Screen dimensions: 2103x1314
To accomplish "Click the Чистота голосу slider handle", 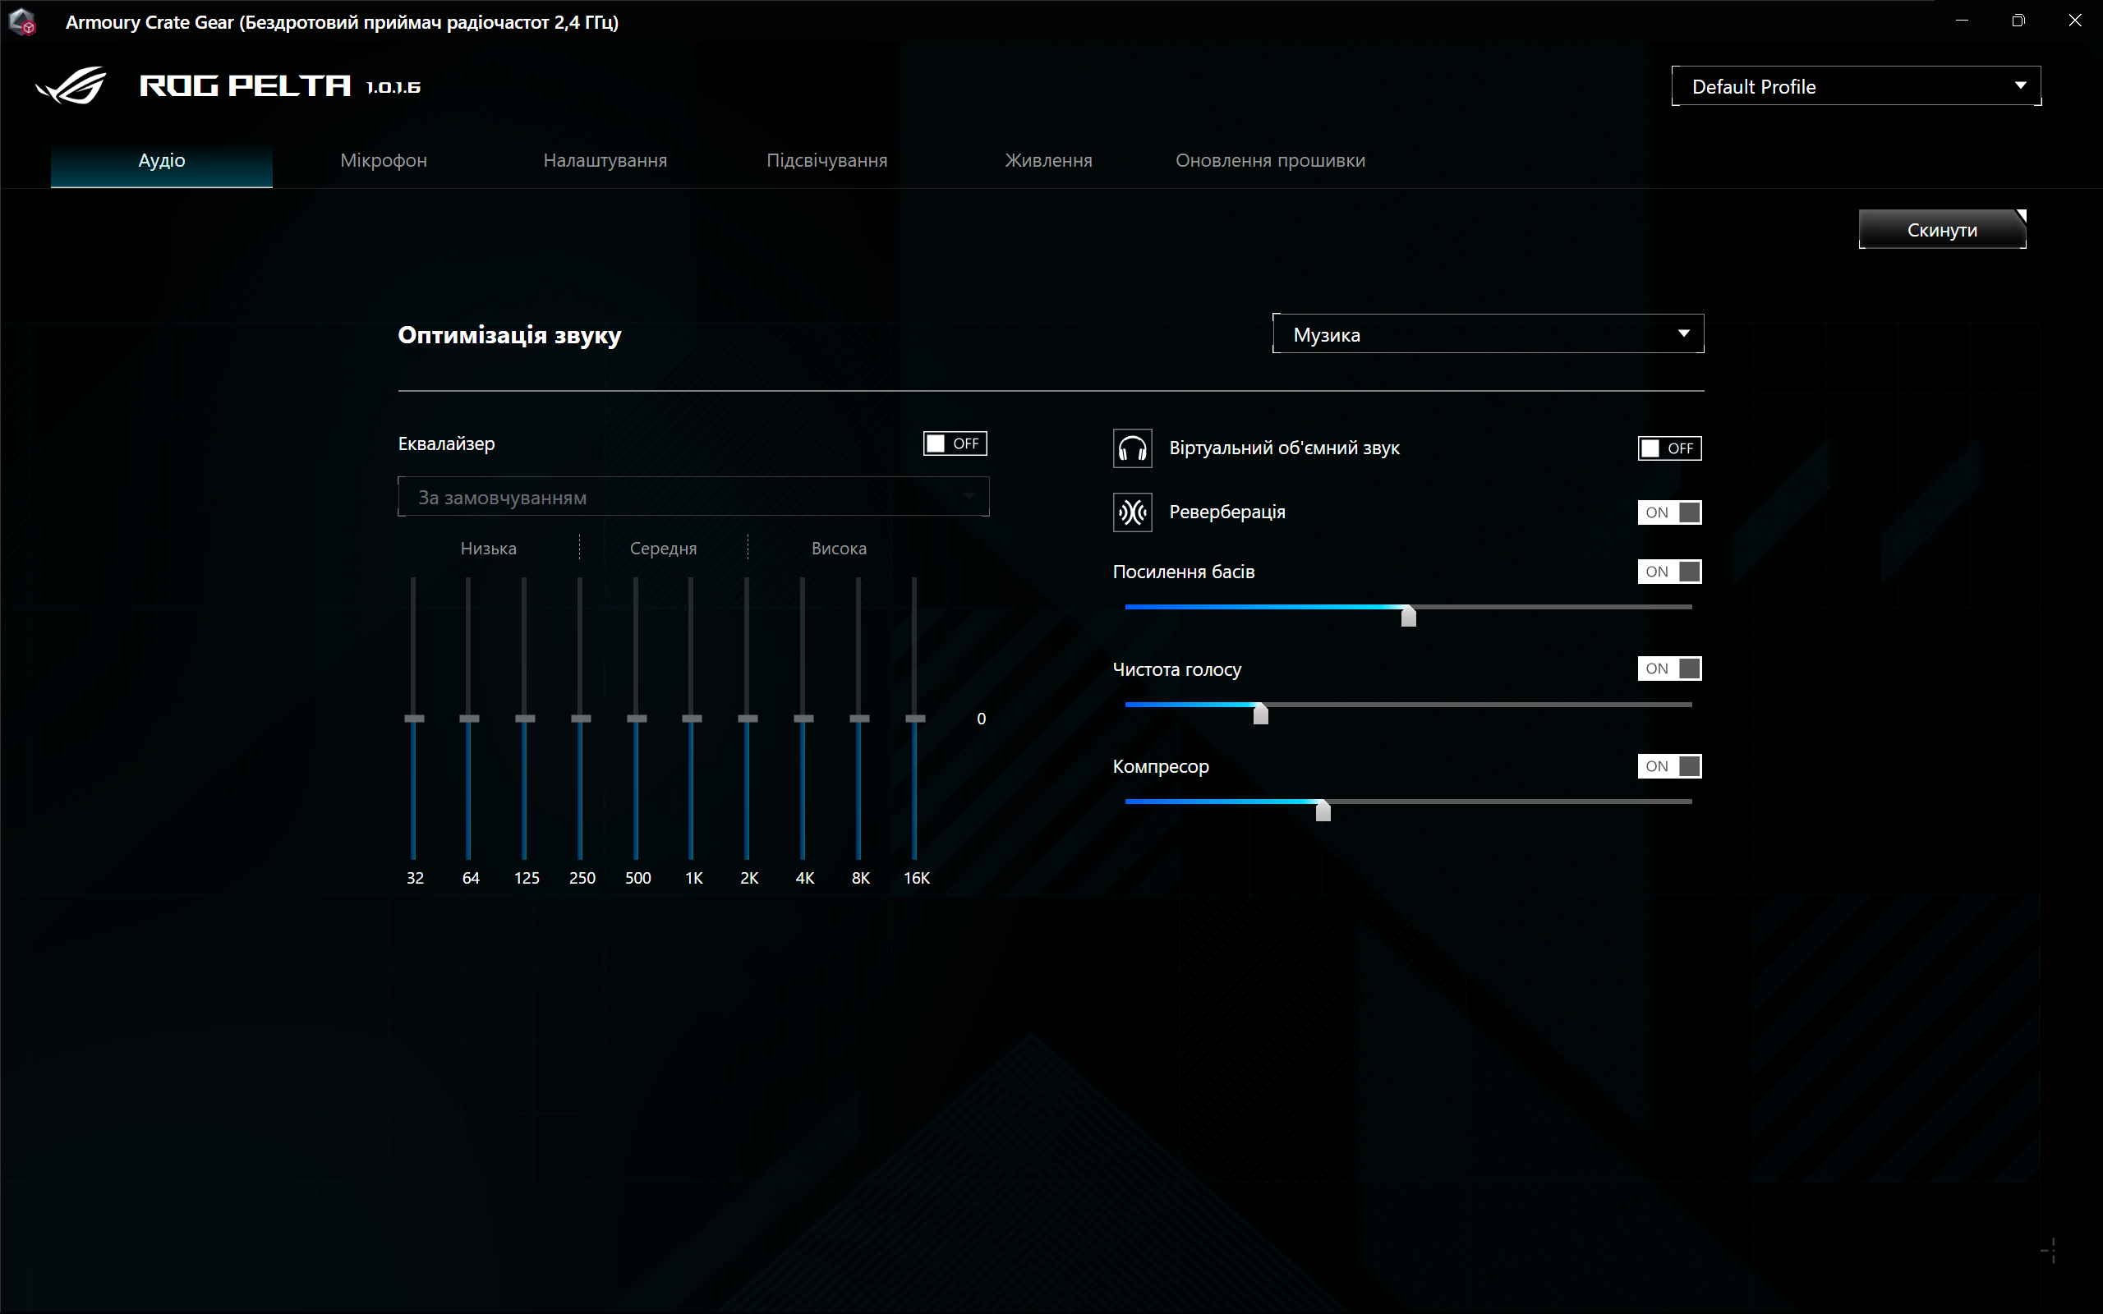I will click(x=1261, y=713).
